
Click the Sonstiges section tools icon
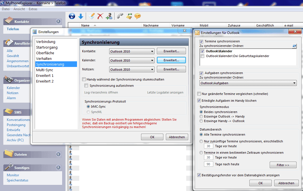(9, 167)
